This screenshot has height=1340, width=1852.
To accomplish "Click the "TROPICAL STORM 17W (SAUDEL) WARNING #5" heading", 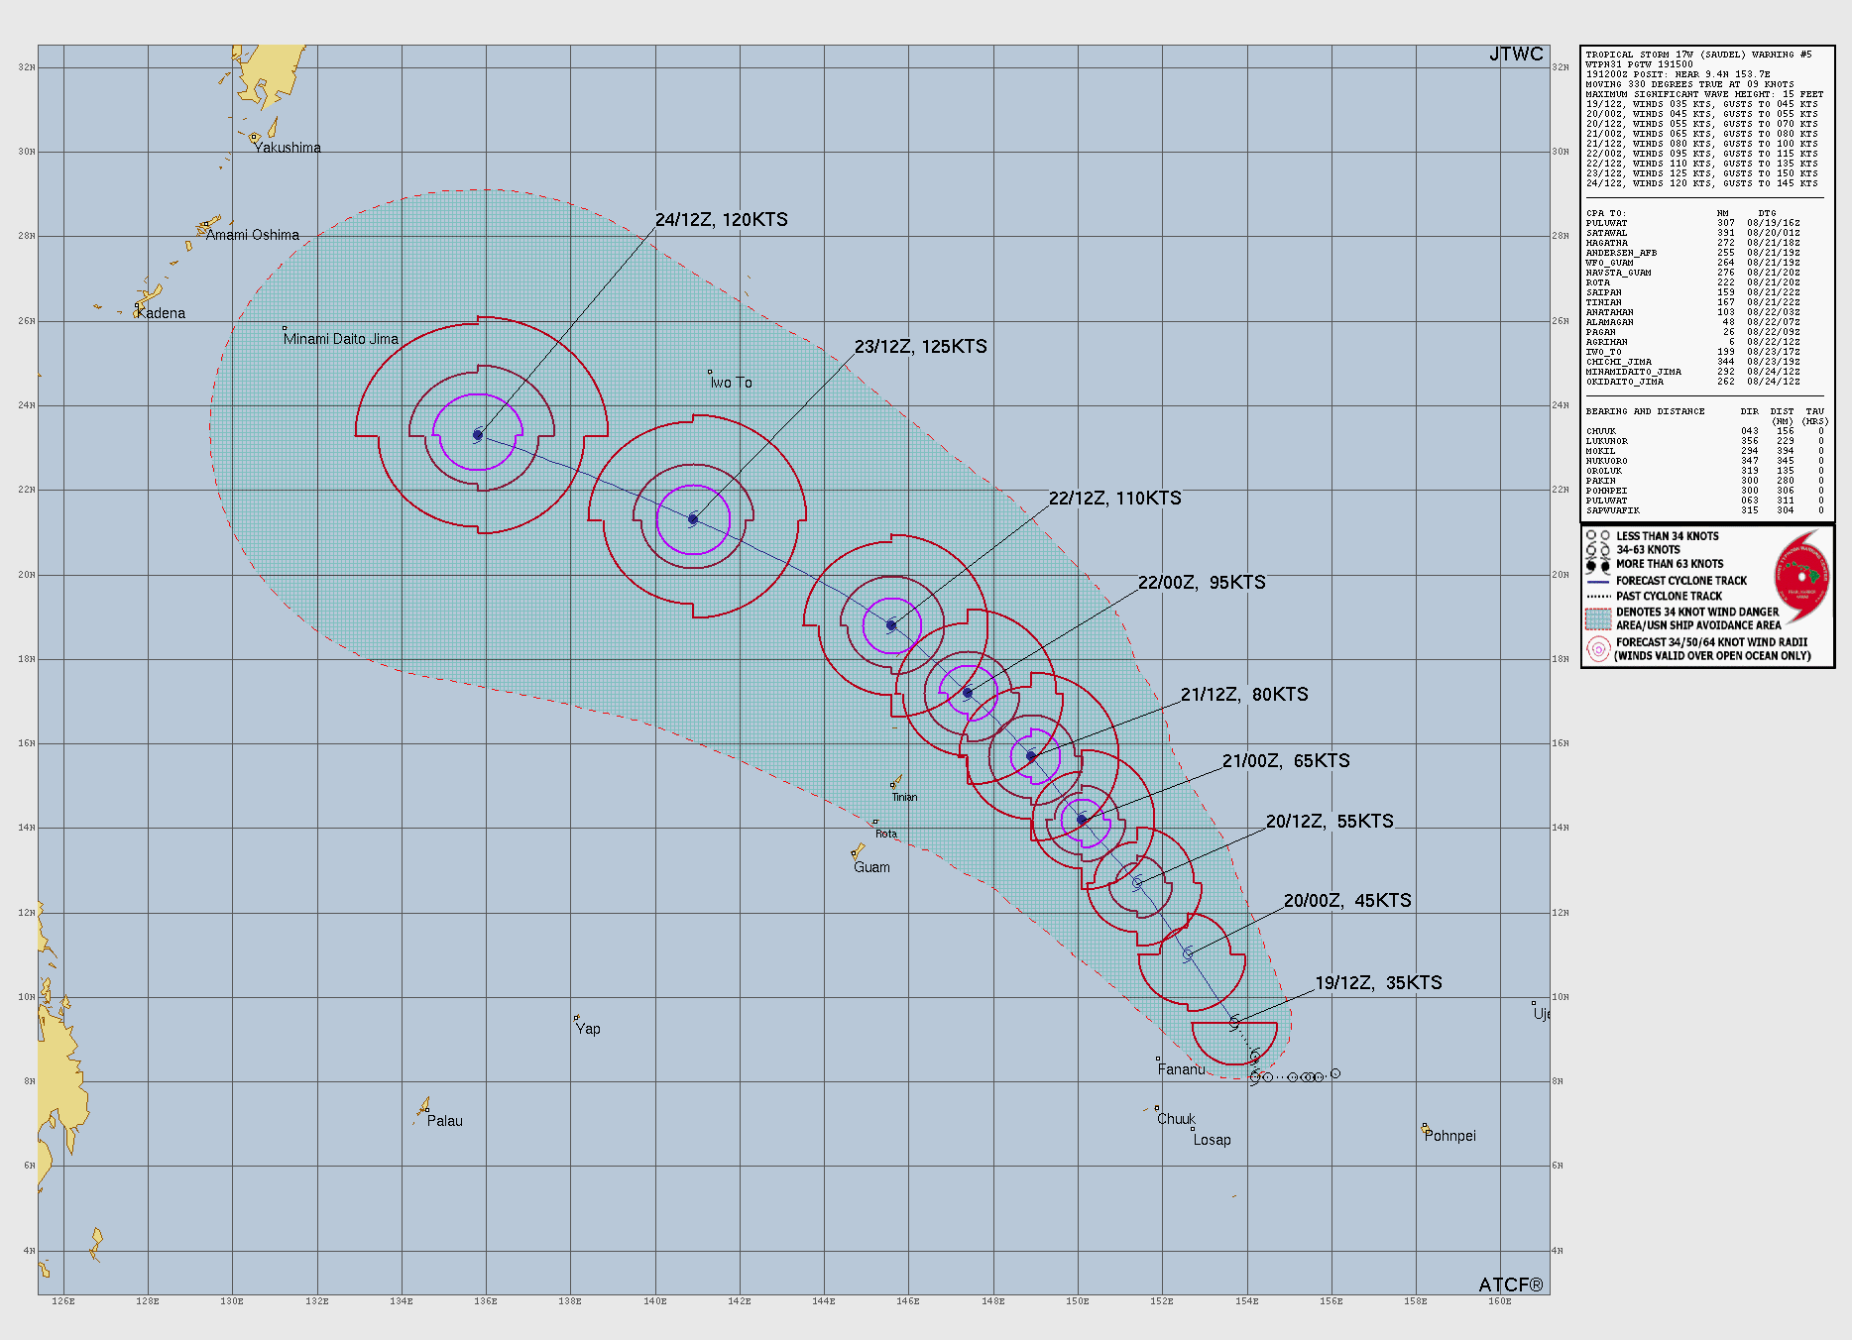I will click(1698, 55).
